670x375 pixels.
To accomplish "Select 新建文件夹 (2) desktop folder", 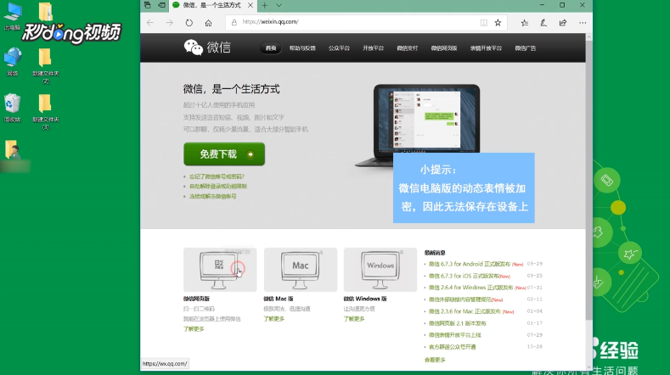I will tap(45, 66).
